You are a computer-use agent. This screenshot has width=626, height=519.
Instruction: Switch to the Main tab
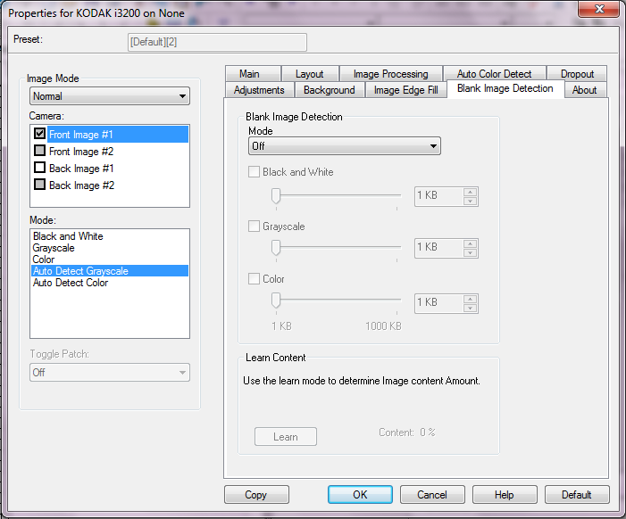pos(253,74)
